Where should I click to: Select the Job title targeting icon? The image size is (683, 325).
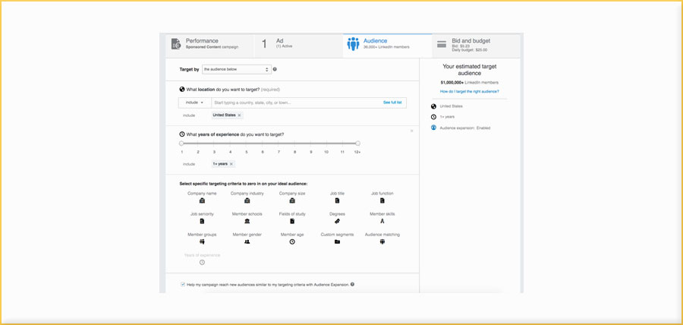[337, 200]
